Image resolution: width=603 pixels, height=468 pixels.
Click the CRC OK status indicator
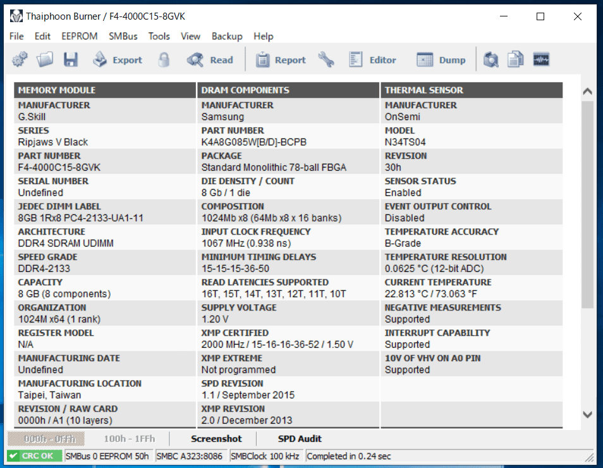[35, 456]
